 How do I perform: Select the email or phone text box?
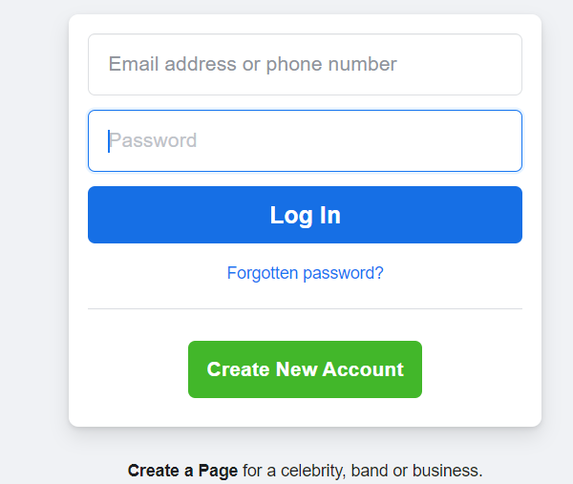coord(305,65)
